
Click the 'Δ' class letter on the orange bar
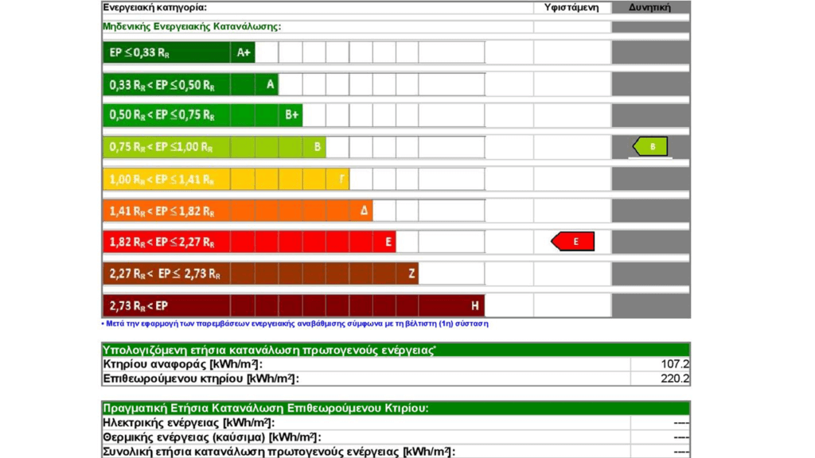pyautogui.click(x=364, y=210)
